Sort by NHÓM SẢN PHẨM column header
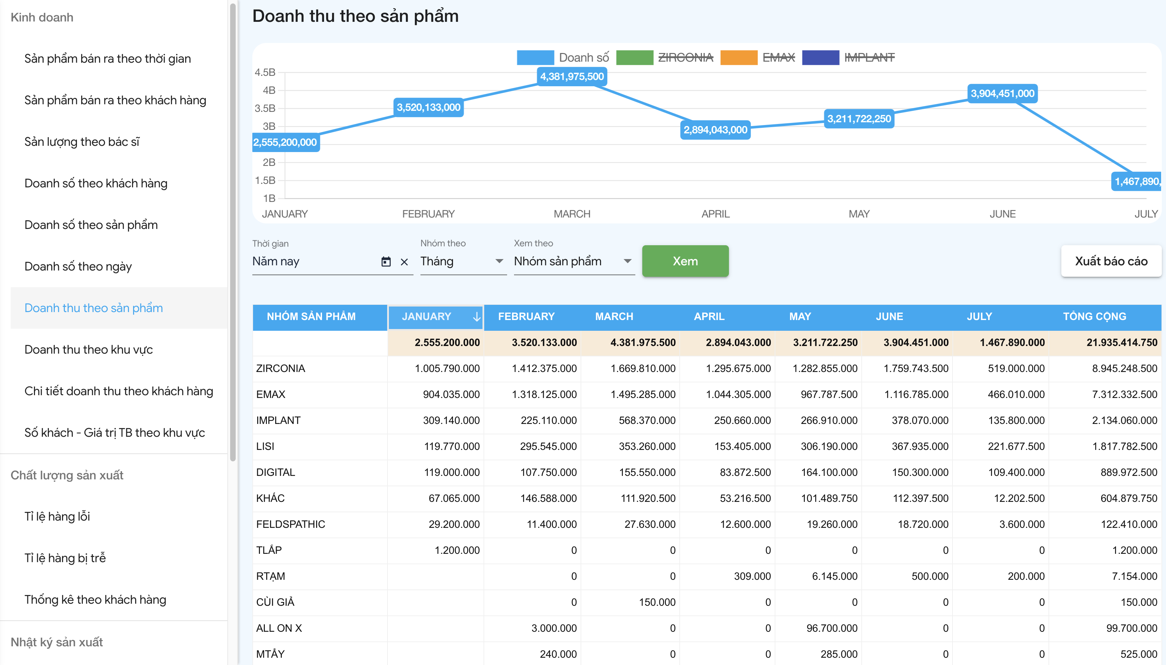Screen dimensions: 1166x665 coord(320,317)
